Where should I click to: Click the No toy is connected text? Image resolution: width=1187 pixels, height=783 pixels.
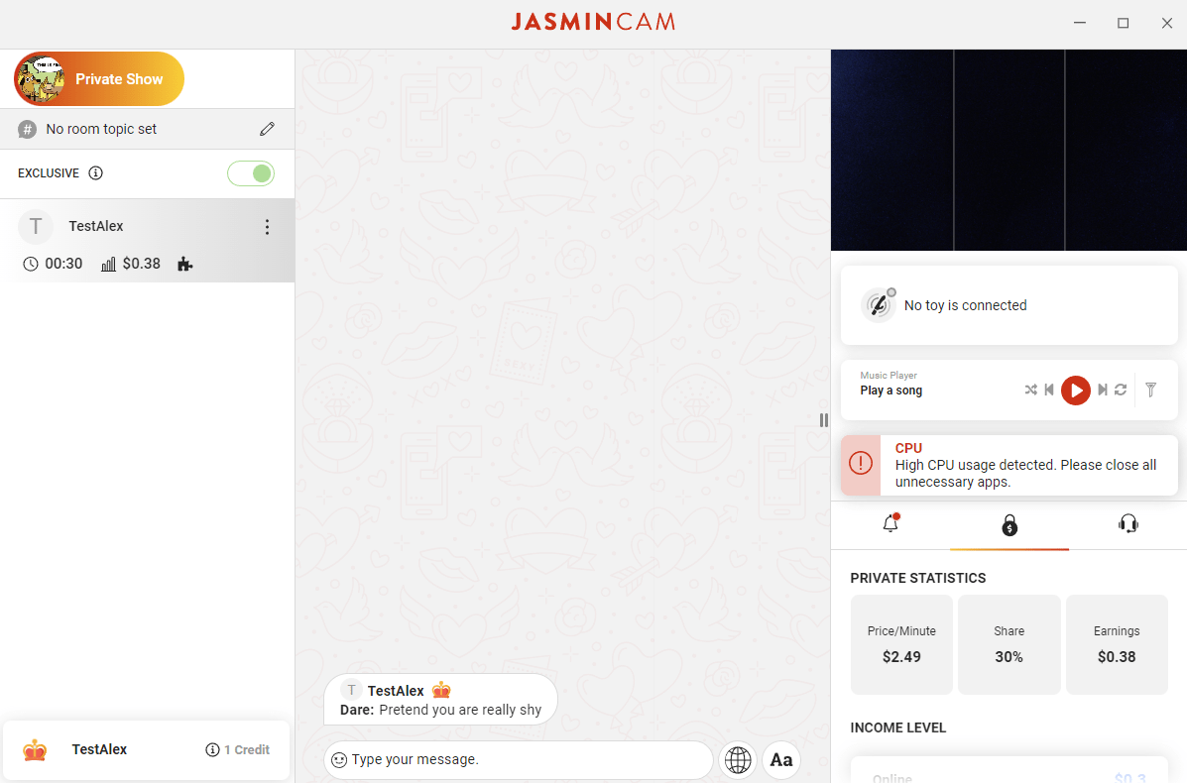tap(965, 305)
